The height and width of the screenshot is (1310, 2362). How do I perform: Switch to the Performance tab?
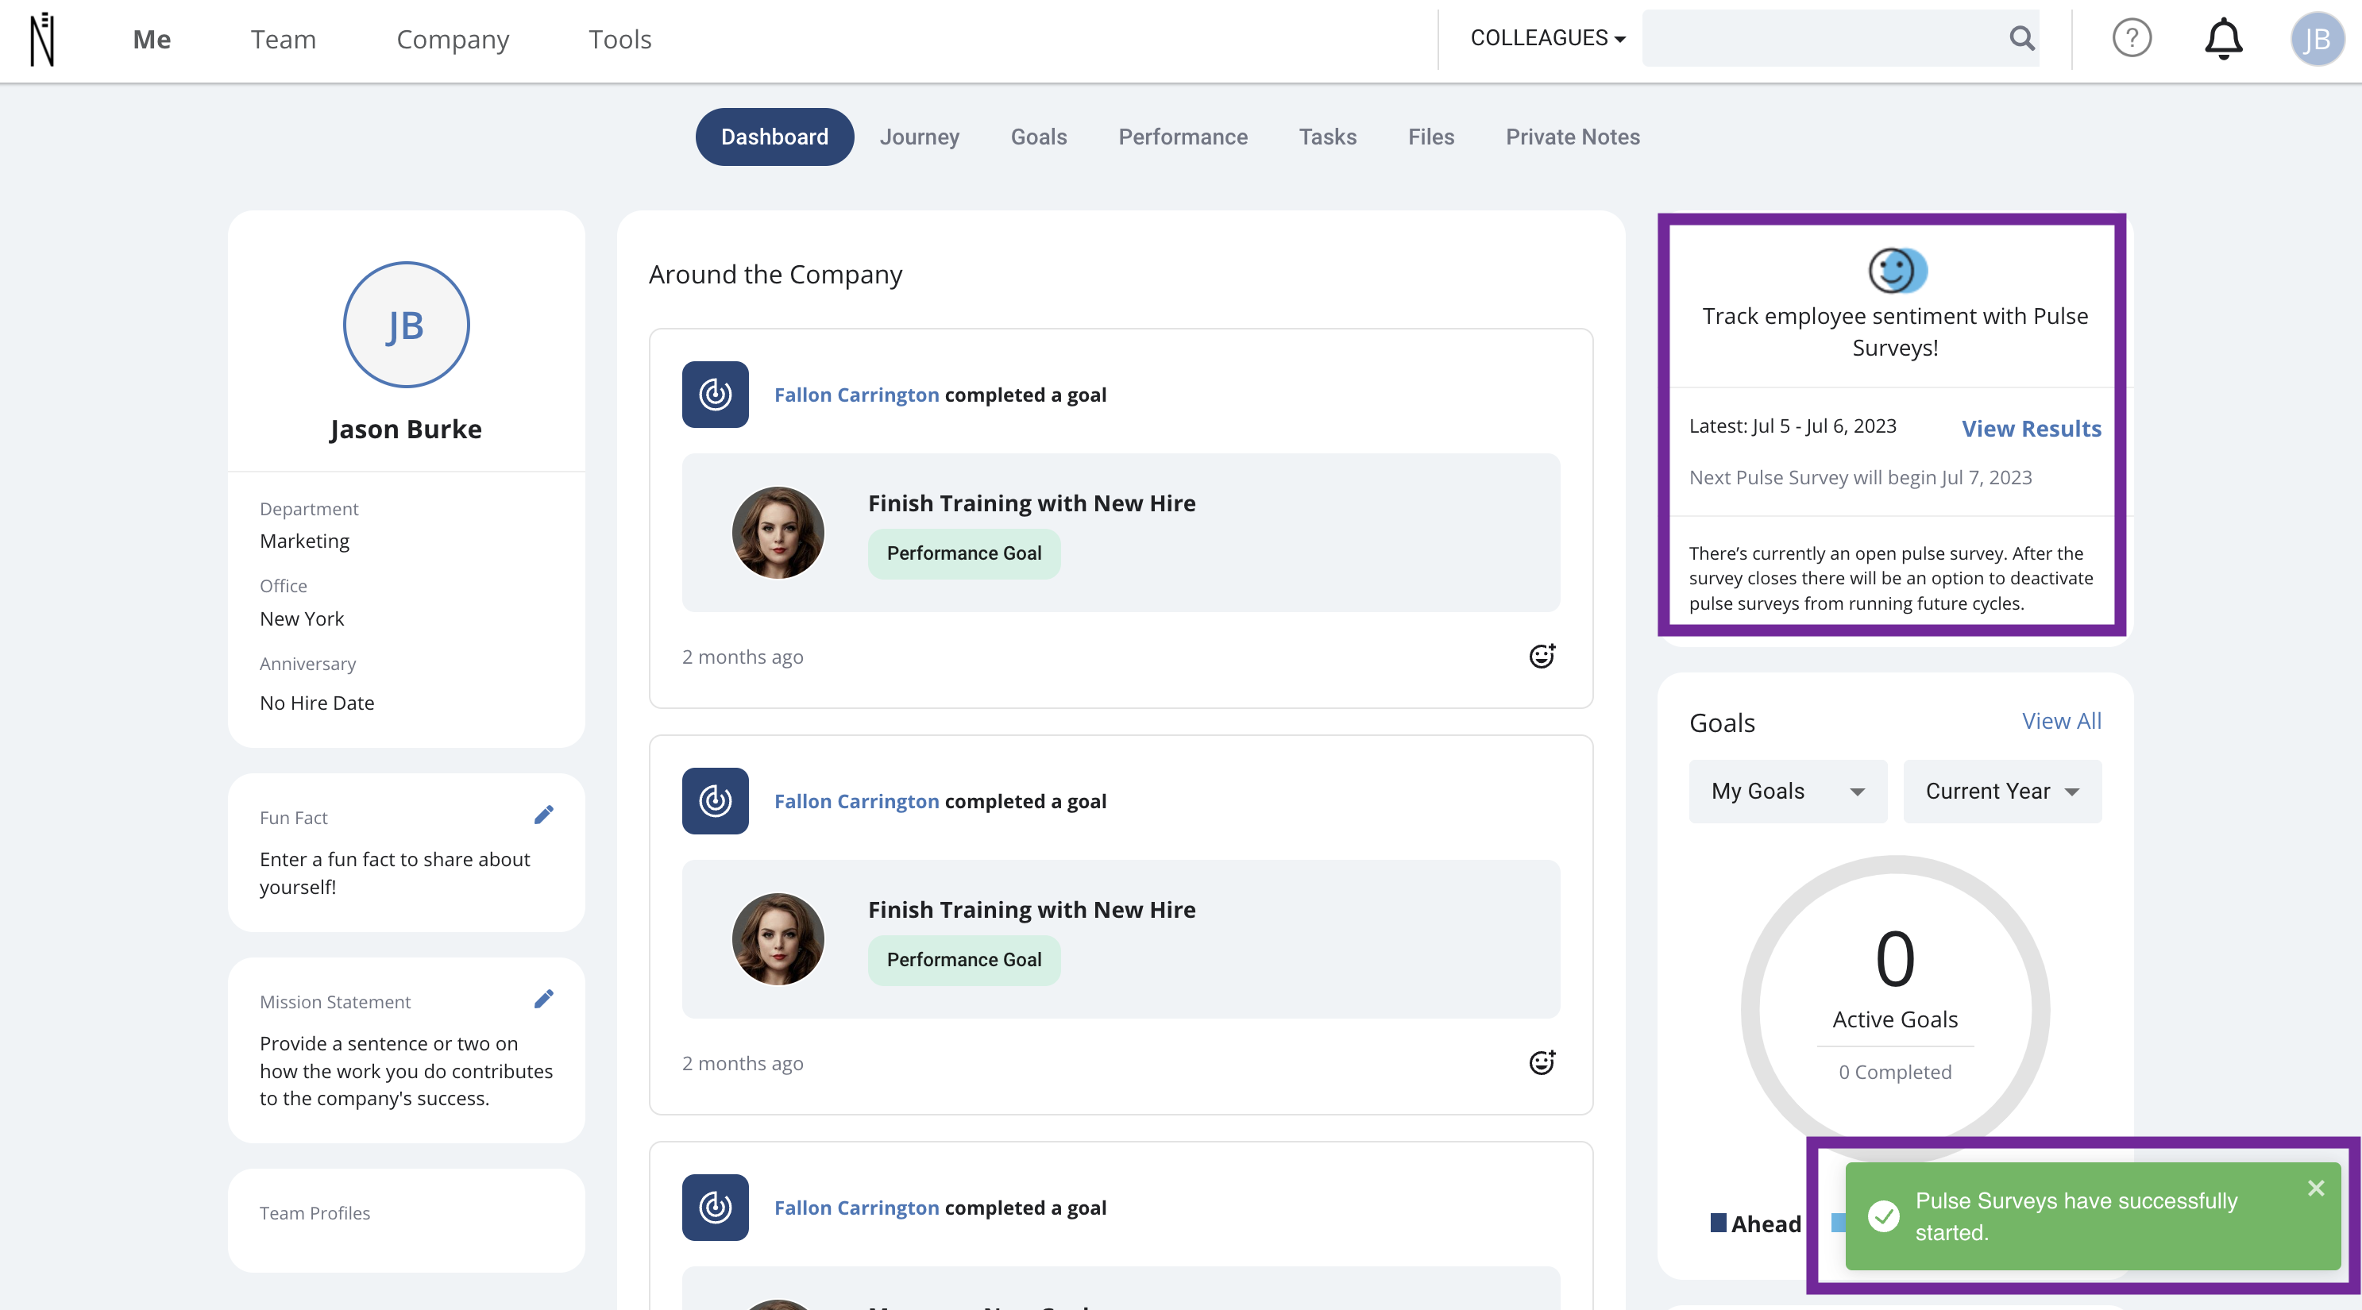[1183, 137]
